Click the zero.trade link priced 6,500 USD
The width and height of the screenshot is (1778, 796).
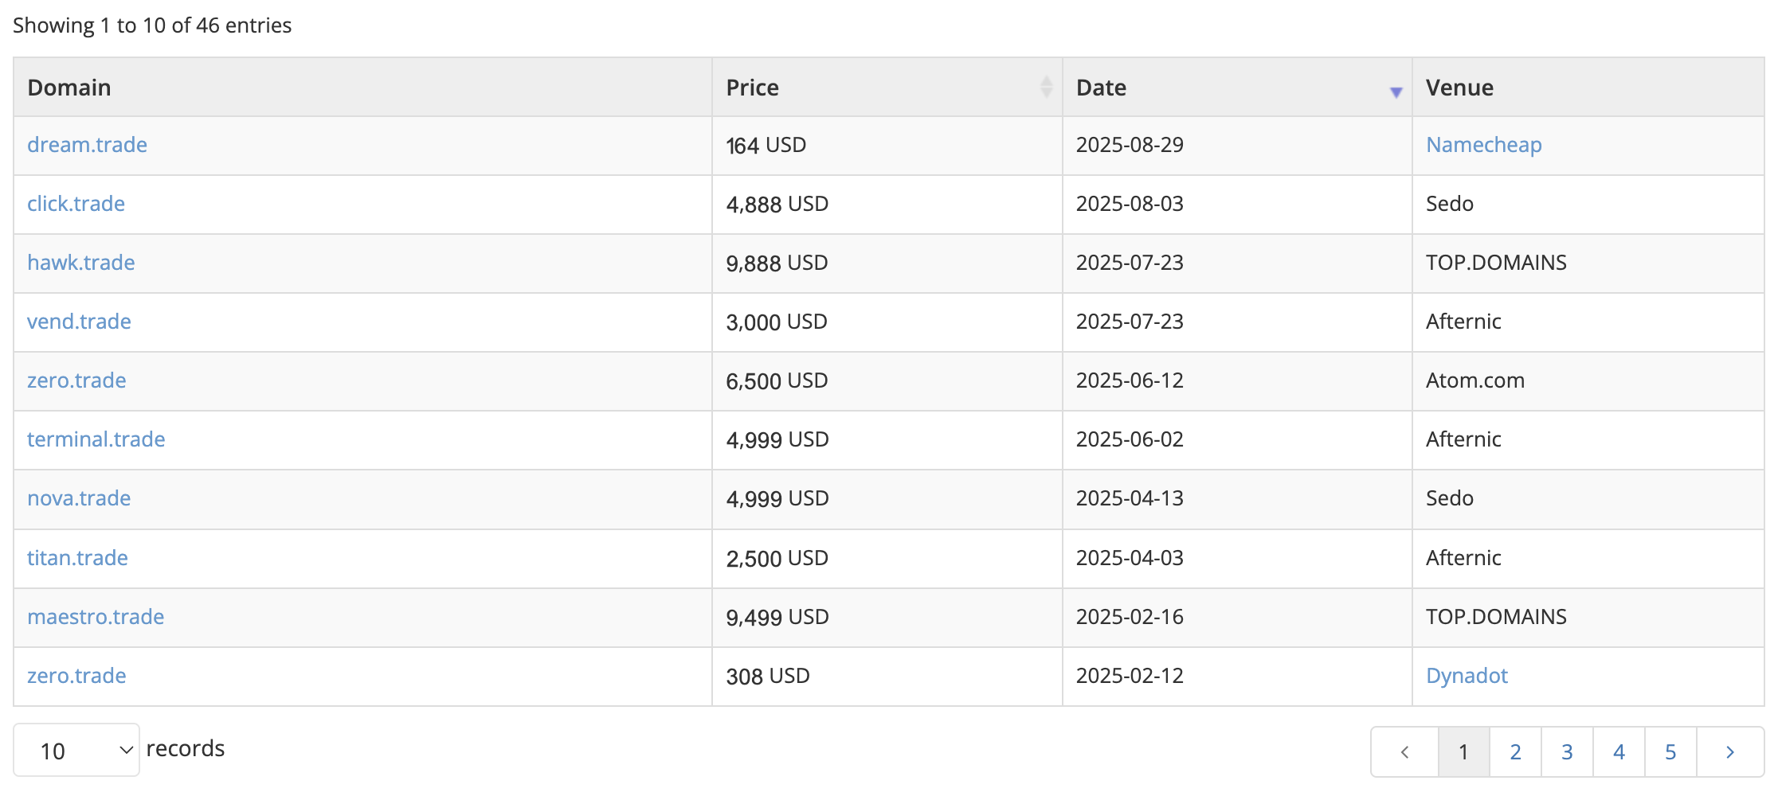tap(76, 380)
